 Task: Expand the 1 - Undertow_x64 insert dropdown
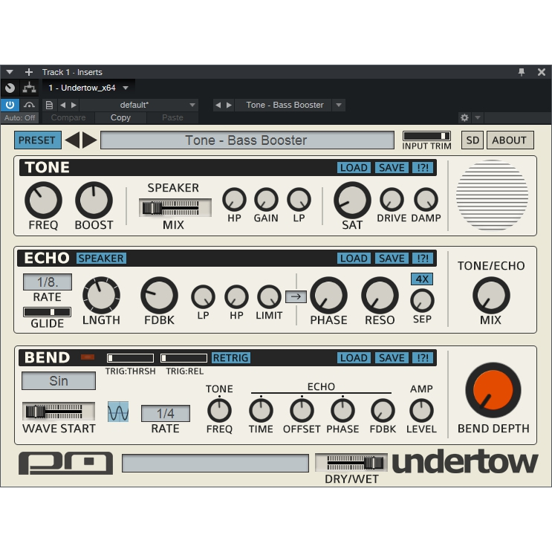click(126, 88)
